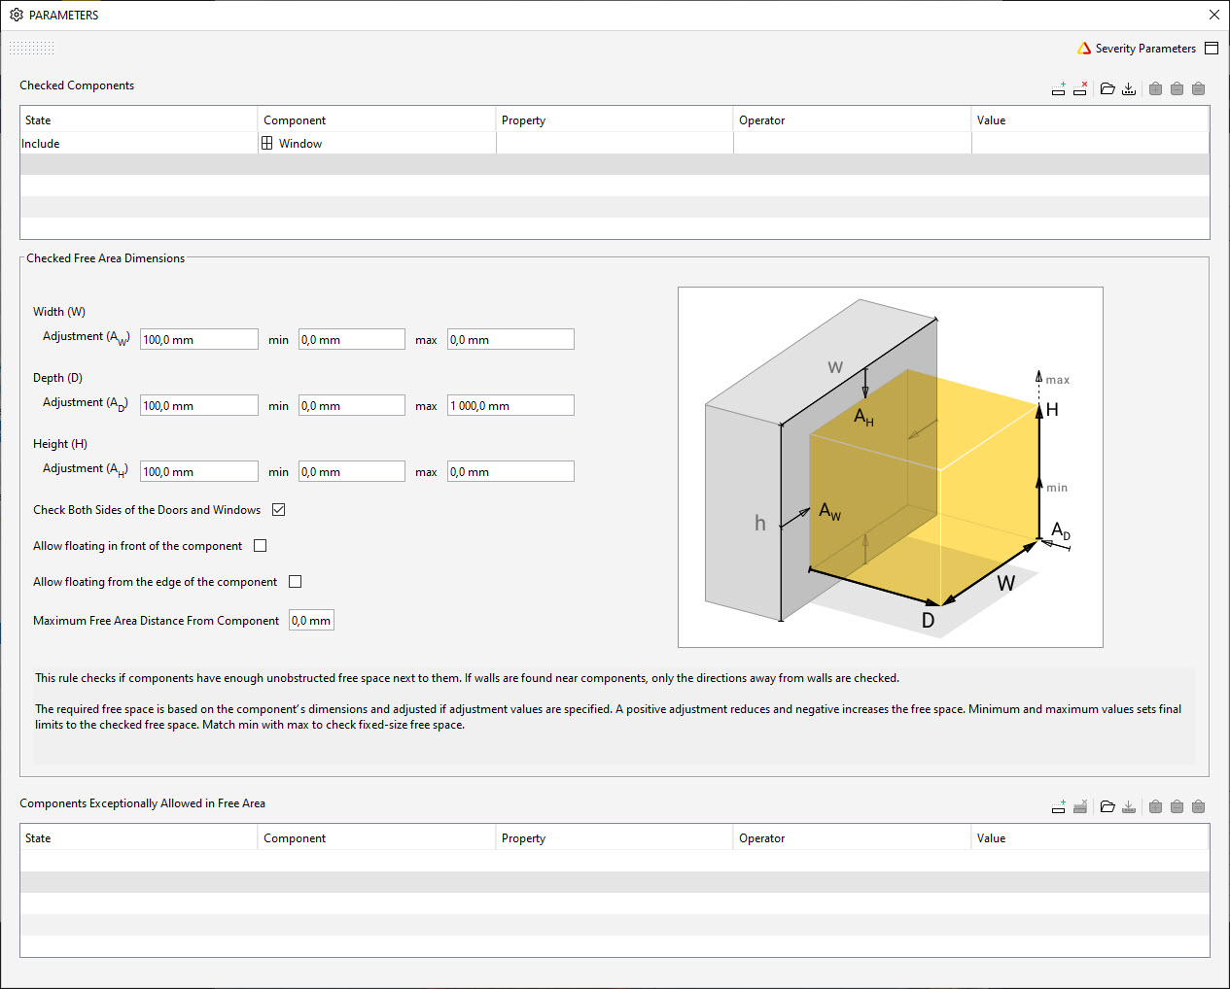Remove row from Checked Components table
This screenshot has width=1230, height=989.
pyautogui.click(x=1080, y=88)
